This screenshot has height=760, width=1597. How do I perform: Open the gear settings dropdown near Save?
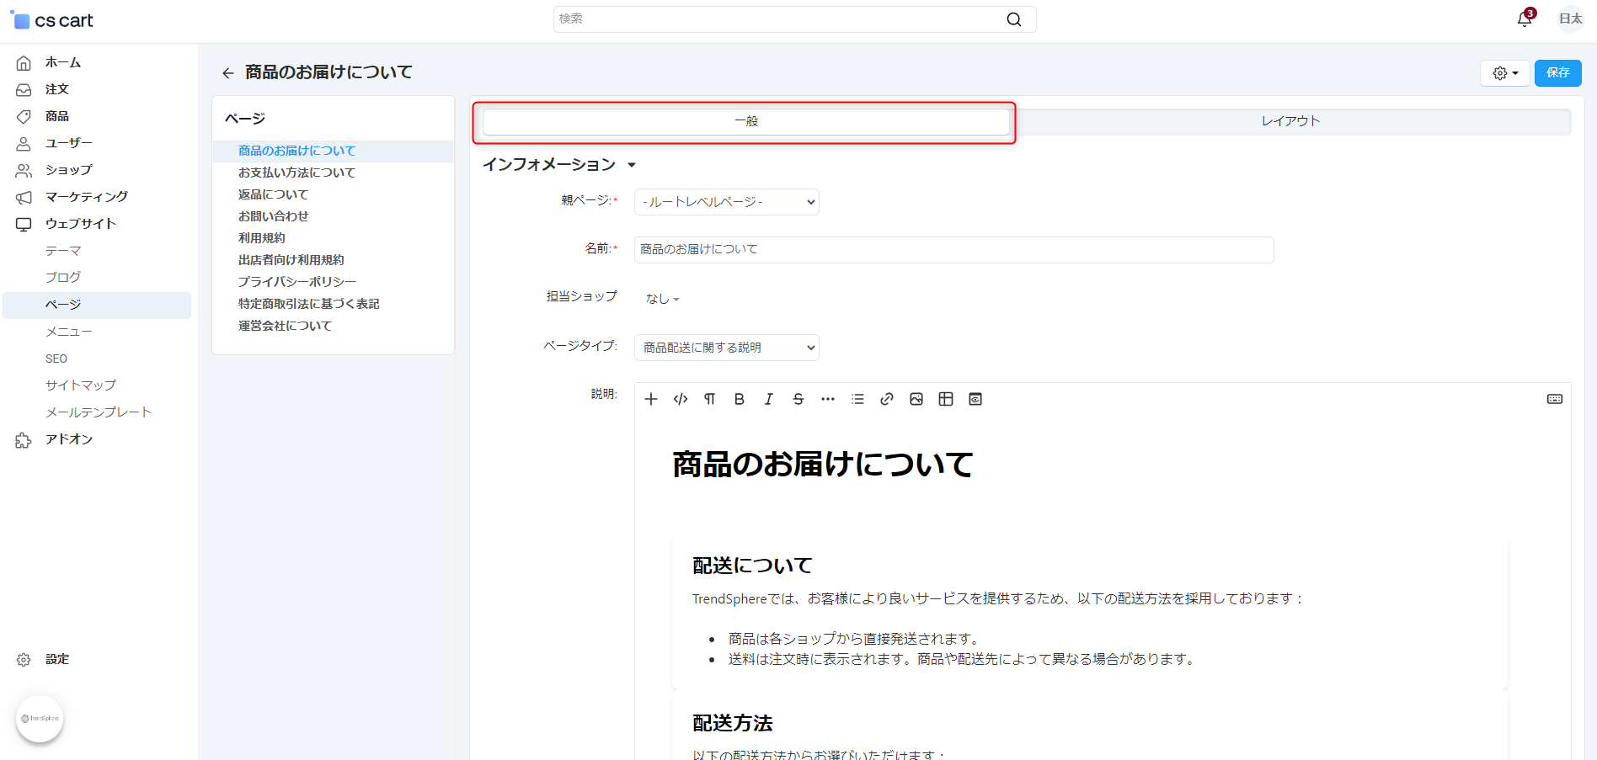(x=1504, y=73)
